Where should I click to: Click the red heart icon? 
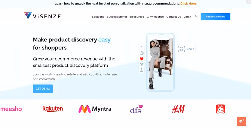(x=142, y=59)
